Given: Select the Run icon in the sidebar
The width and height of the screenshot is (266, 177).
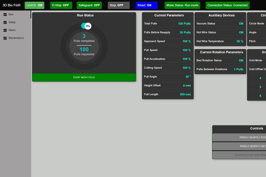Looking at the screenshot, I should pyautogui.click(x=5, y=14).
